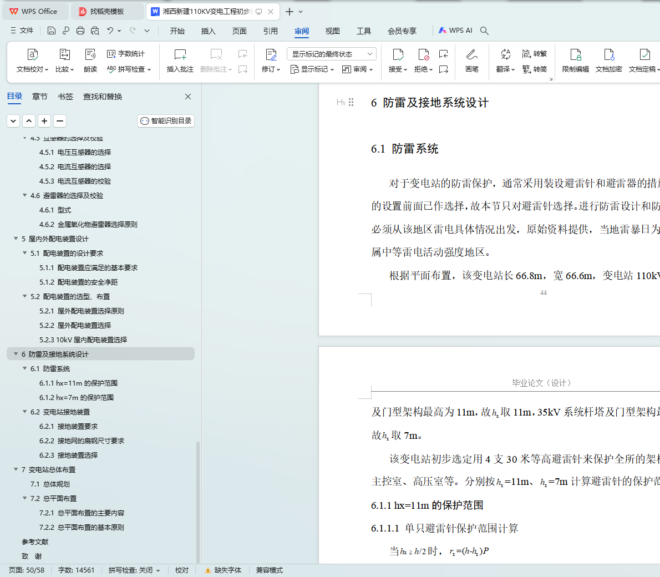Click the outline level down-arrow button
The image size is (660, 577).
[x=13, y=121]
